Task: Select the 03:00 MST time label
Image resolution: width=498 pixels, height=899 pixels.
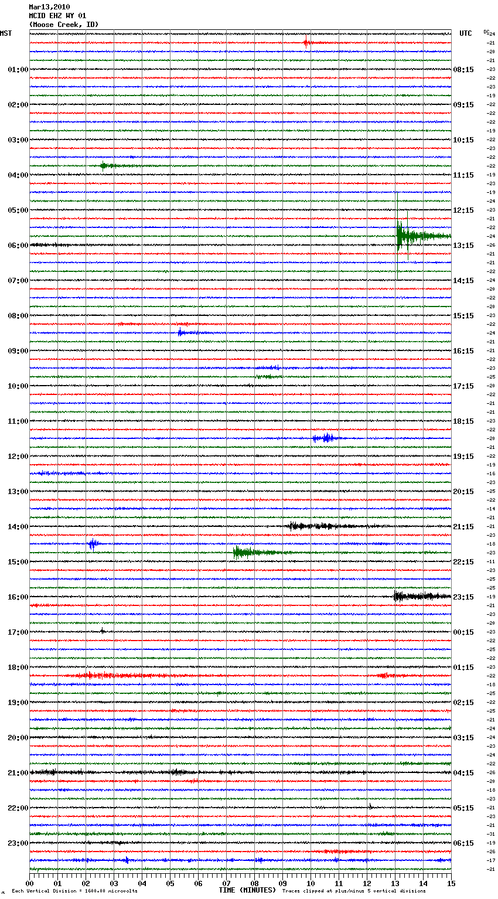Action: (18, 140)
